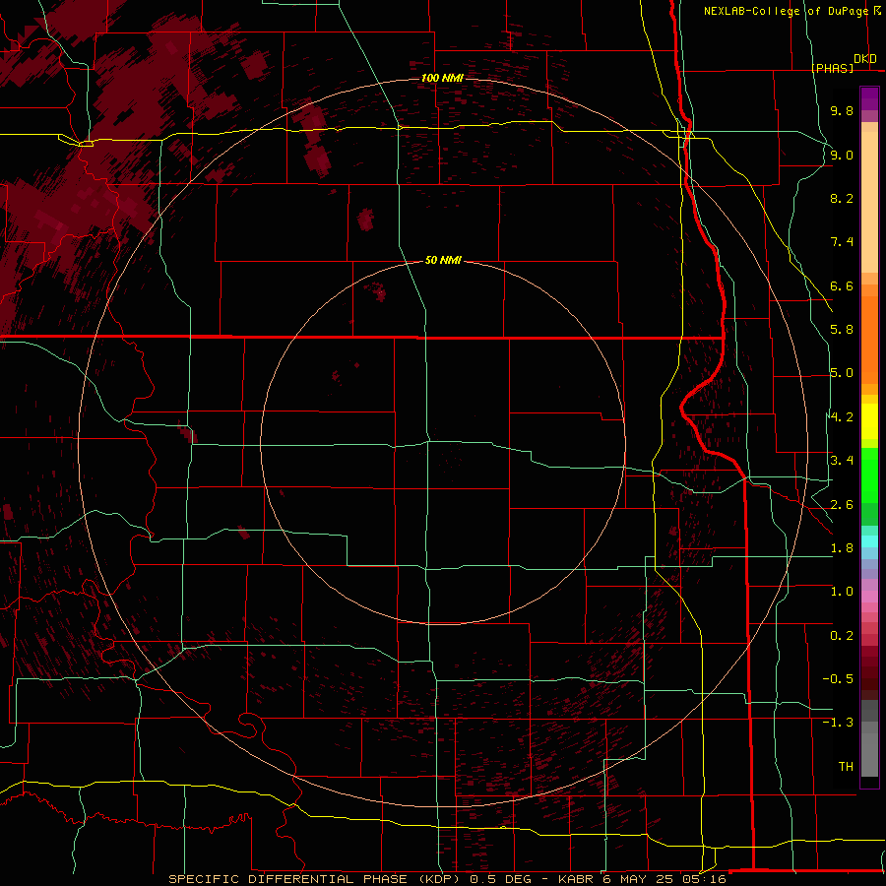Click the 6.6 scale value

842,285
